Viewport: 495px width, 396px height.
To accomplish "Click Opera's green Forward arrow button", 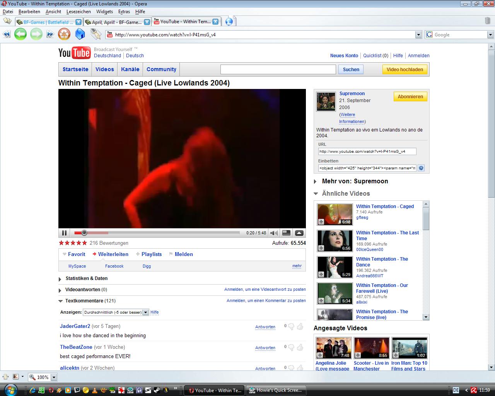I will pos(36,34).
